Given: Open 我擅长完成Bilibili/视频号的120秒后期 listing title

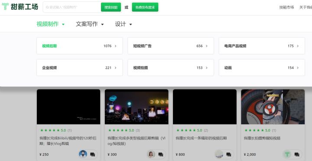Looking at the screenshot, I should point(68,141).
